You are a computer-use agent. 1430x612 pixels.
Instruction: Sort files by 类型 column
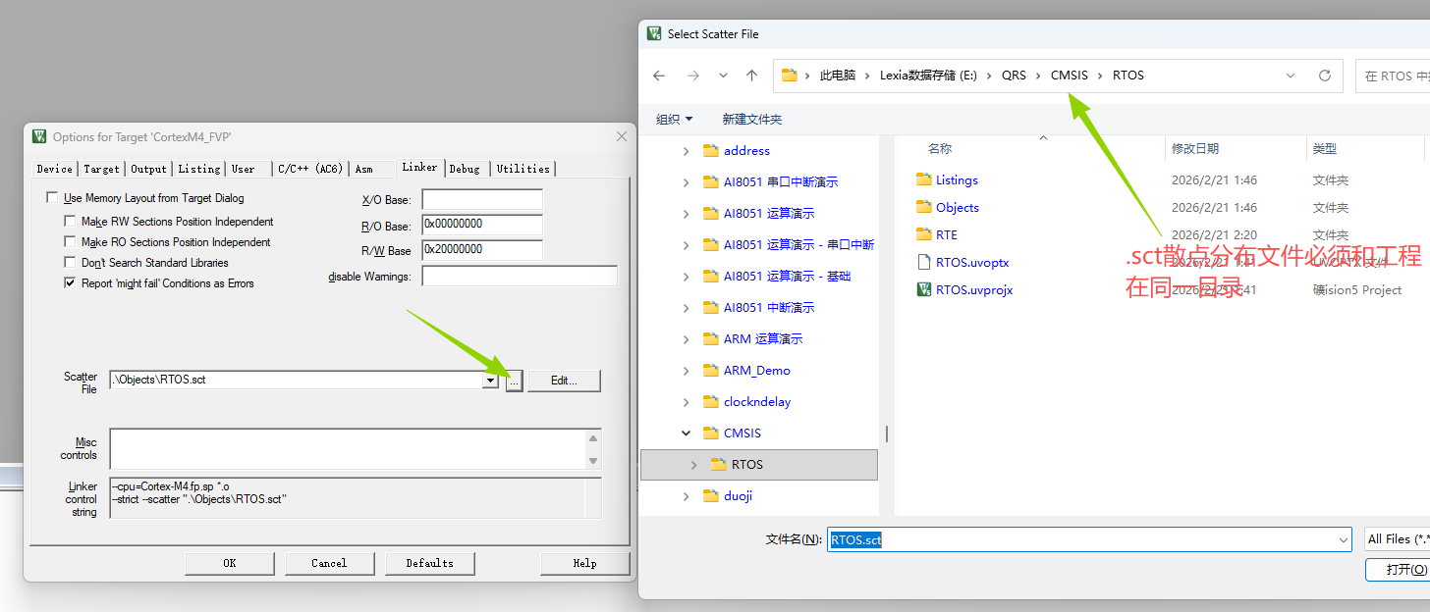(x=1325, y=148)
